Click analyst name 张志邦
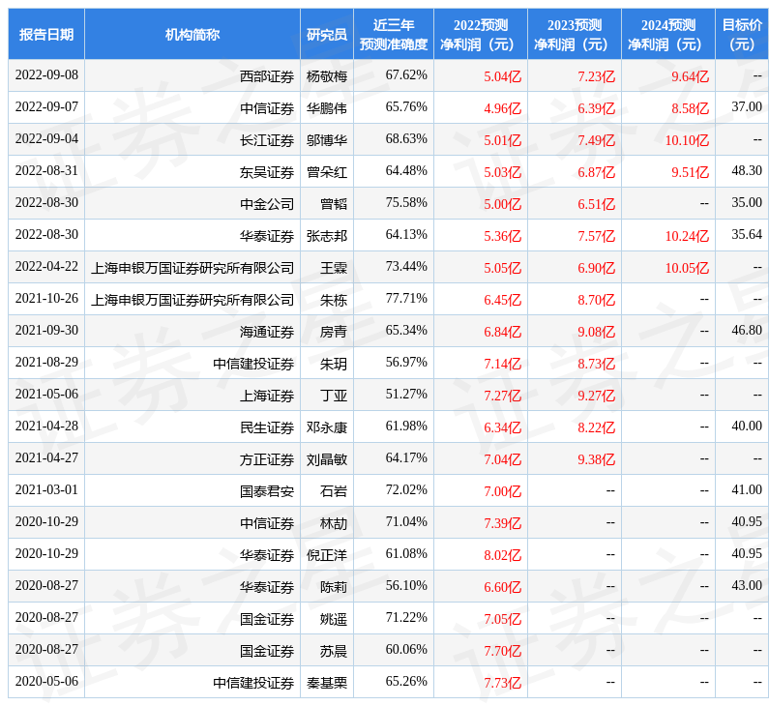 click(327, 236)
